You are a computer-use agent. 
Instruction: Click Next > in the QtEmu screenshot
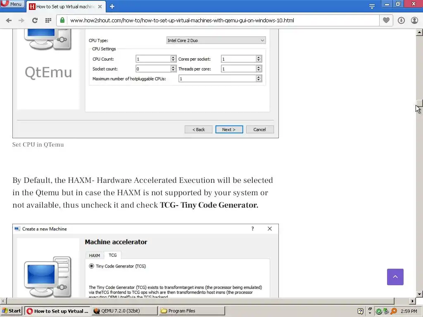(x=229, y=129)
